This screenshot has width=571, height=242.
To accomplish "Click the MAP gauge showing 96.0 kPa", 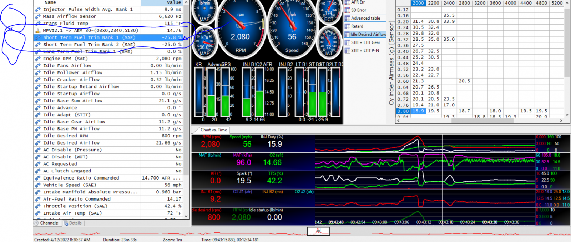I will click(x=204, y=43).
